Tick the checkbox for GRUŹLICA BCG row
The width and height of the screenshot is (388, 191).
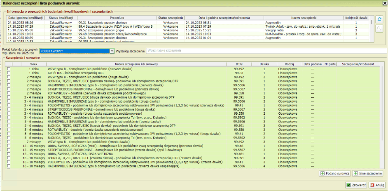tap(9, 73)
